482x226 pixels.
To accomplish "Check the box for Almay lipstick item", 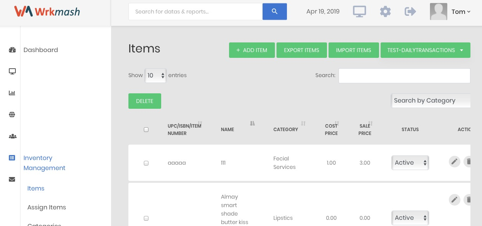I will (146, 218).
